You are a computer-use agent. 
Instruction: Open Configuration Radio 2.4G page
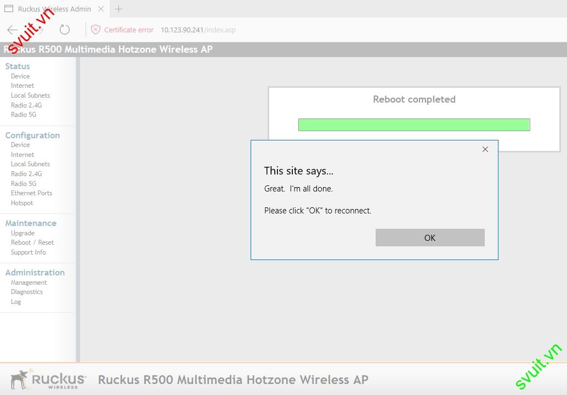[x=26, y=173]
